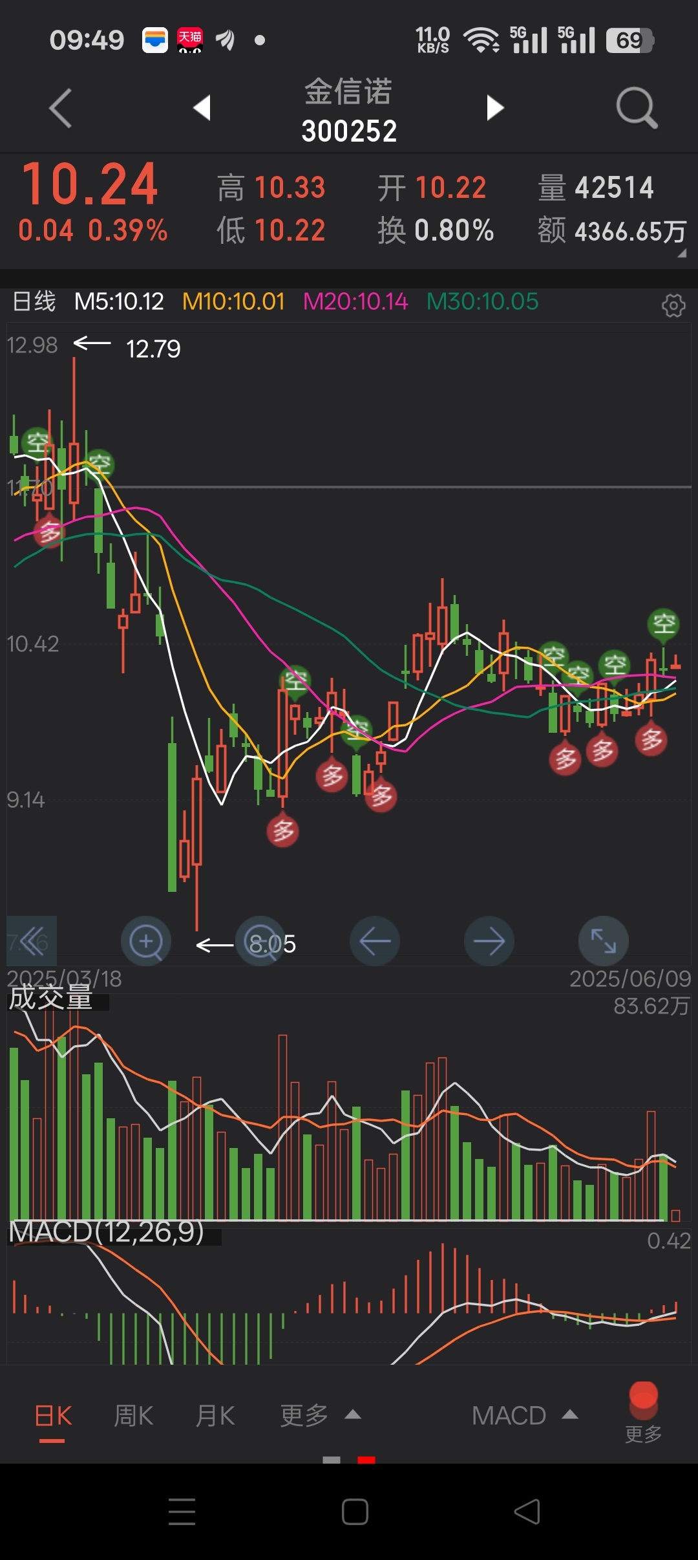The height and width of the screenshot is (1560, 698).
Task: Select the 日K tab
Action: 52,1416
